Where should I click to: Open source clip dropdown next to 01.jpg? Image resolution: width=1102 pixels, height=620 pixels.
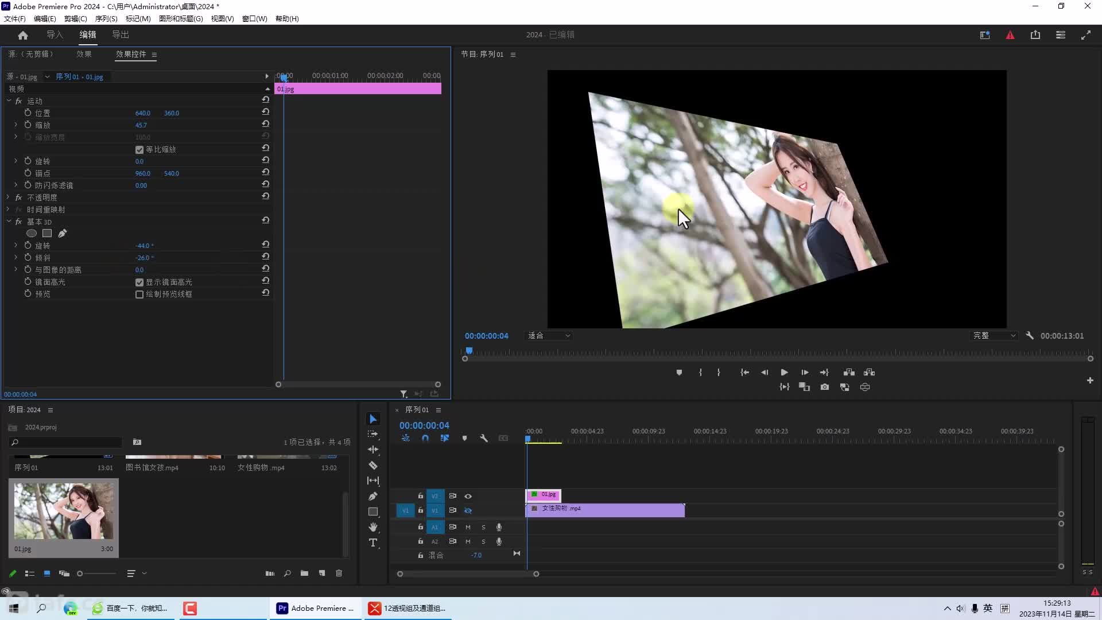[47, 76]
